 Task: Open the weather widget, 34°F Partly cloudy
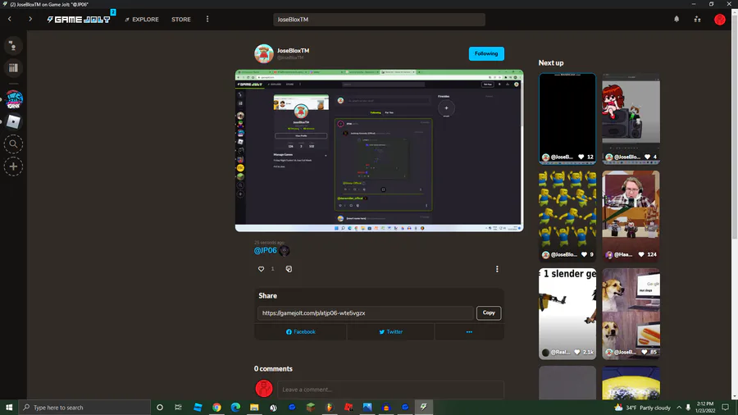pyautogui.click(x=642, y=408)
